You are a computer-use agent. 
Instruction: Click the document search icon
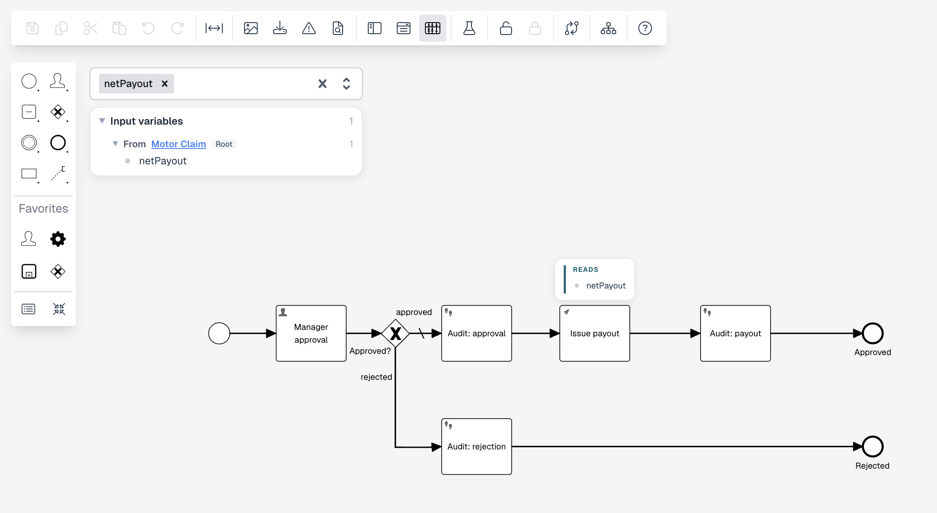pos(338,28)
